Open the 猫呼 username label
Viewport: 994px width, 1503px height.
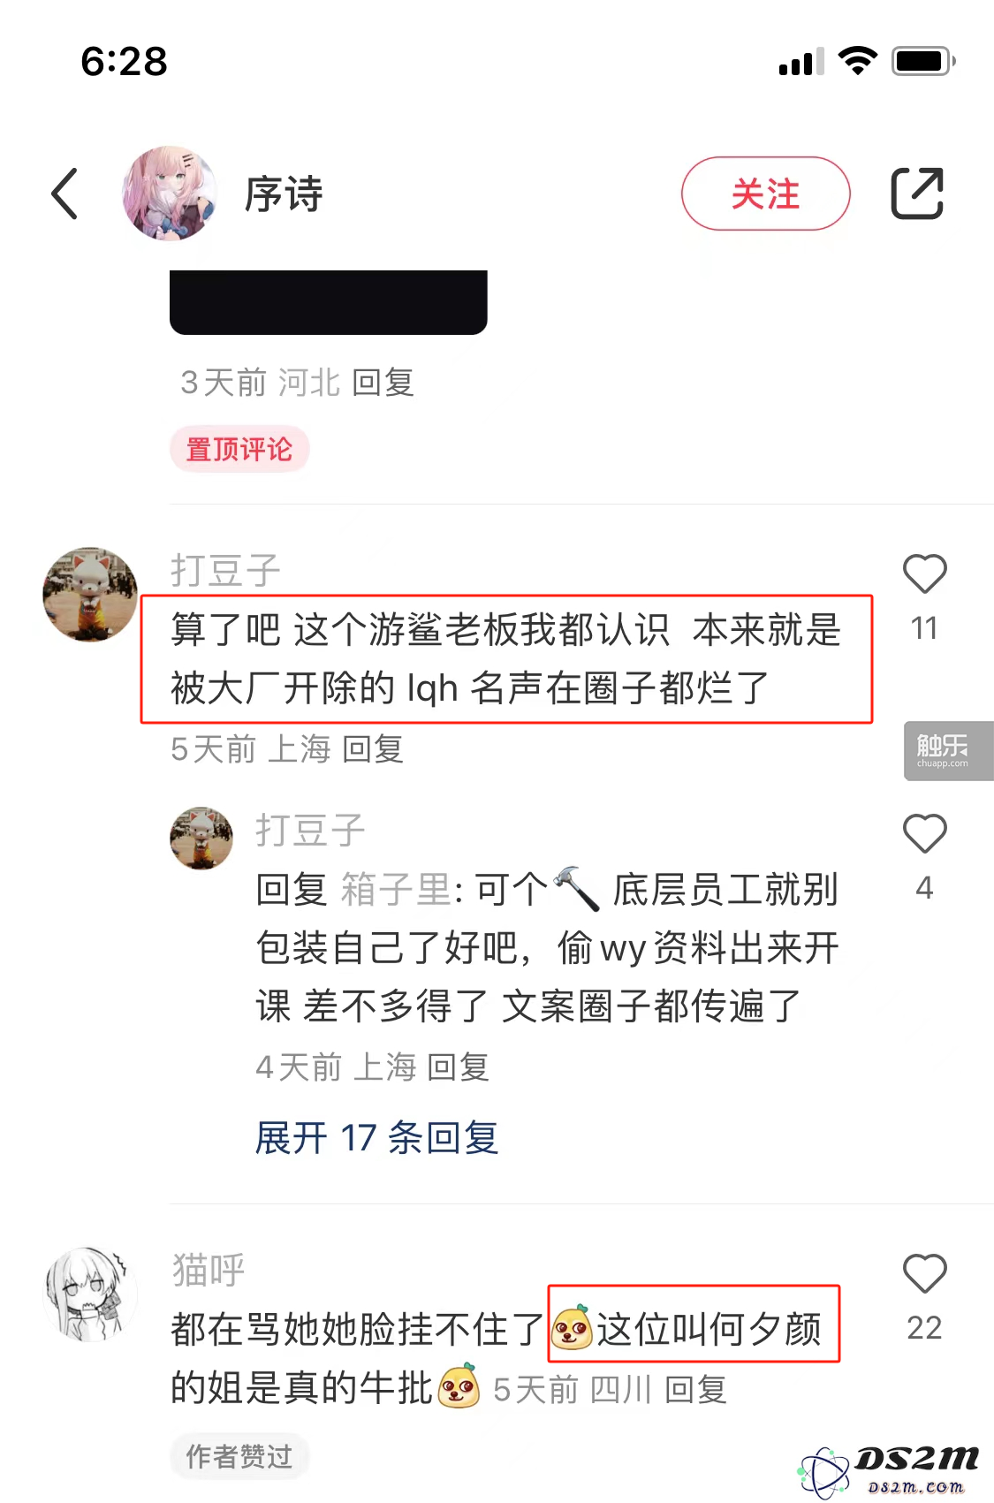208,1270
